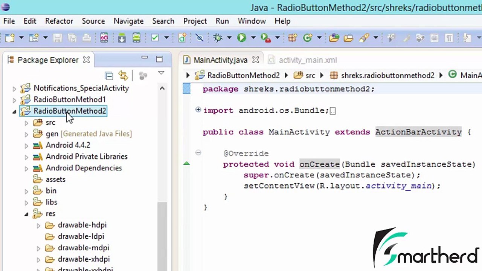The height and width of the screenshot is (271, 482).
Task: Open the External Tools dropdown arrow
Action: point(277,38)
